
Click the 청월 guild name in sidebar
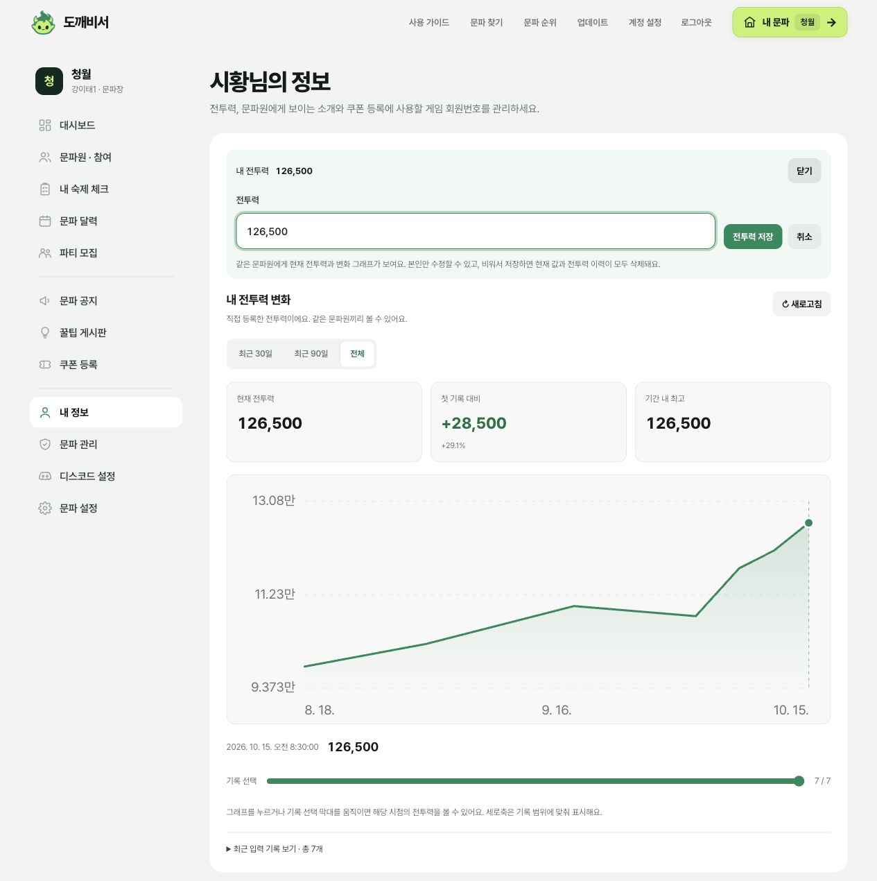tap(81, 74)
